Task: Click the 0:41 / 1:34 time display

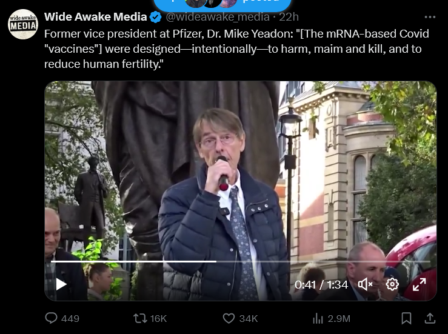Action: (321, 284)
